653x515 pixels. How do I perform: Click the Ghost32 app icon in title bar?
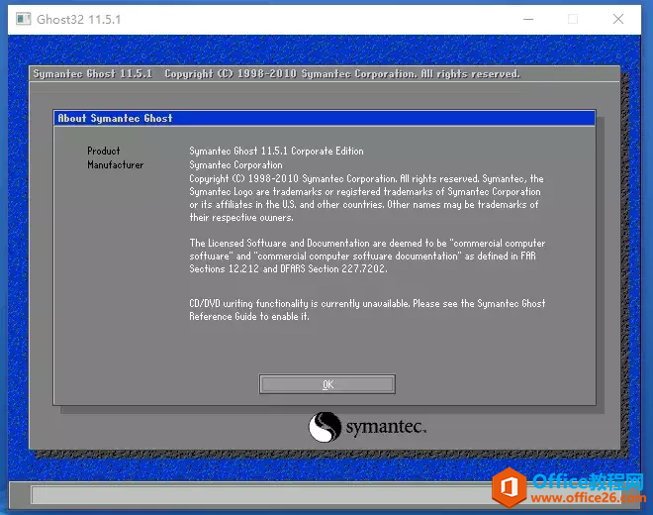(x=24, y=19)
